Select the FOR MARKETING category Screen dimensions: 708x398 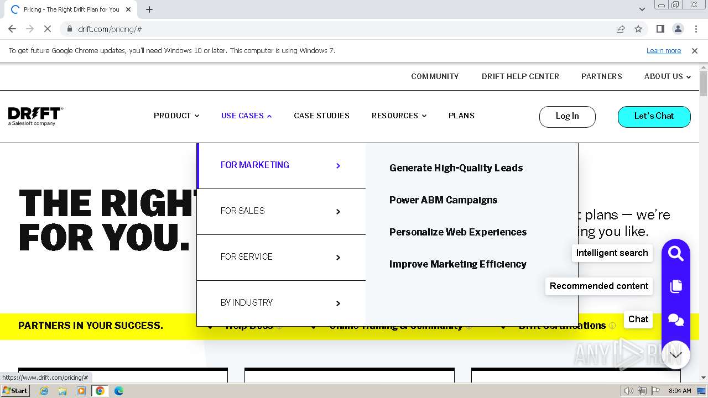pyautogui.click(x=281, y=165)
